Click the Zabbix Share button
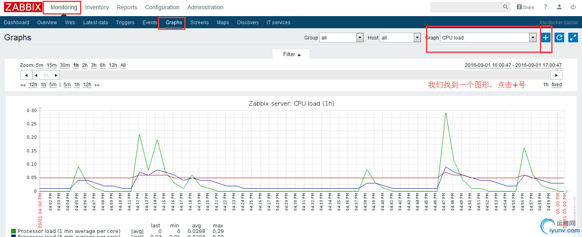The image size is (582, 237). click(x=525, y=7)
